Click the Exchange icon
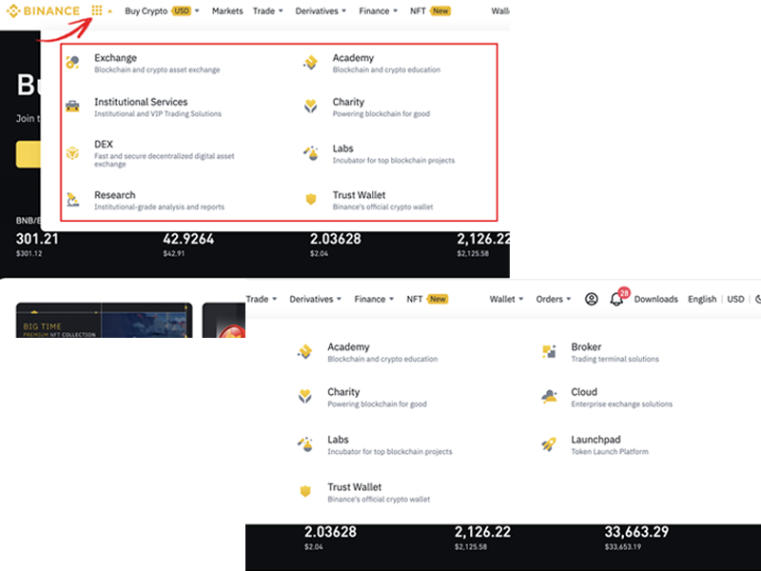 (73, 62)
